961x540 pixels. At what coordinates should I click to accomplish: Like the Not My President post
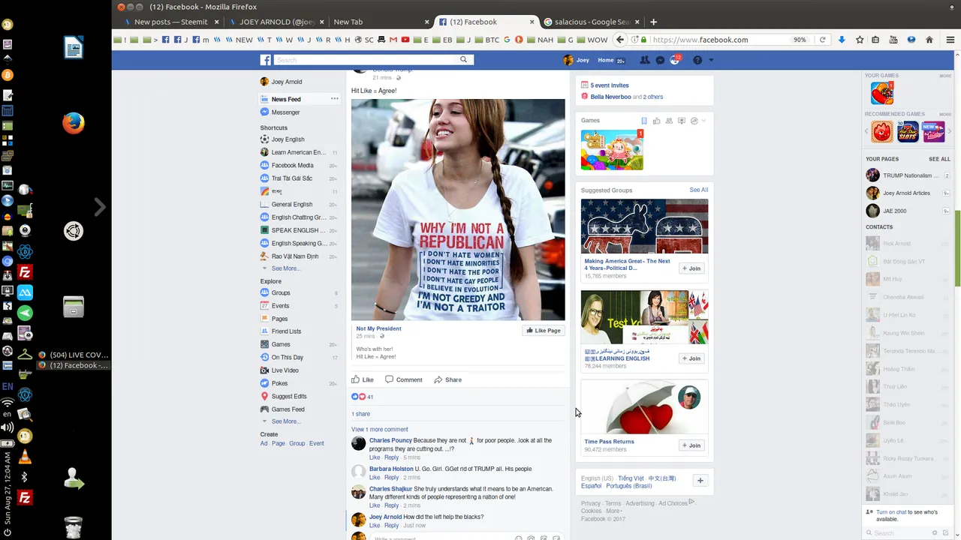tap(363, 379)
